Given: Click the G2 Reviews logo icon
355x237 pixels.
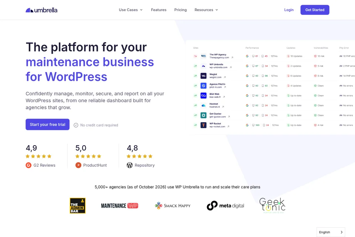Looking at the screenshot, I should (x=28, y=165).
